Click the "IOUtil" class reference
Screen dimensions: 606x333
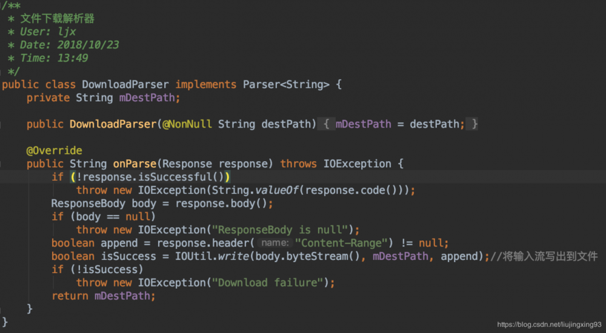point(193,256)
